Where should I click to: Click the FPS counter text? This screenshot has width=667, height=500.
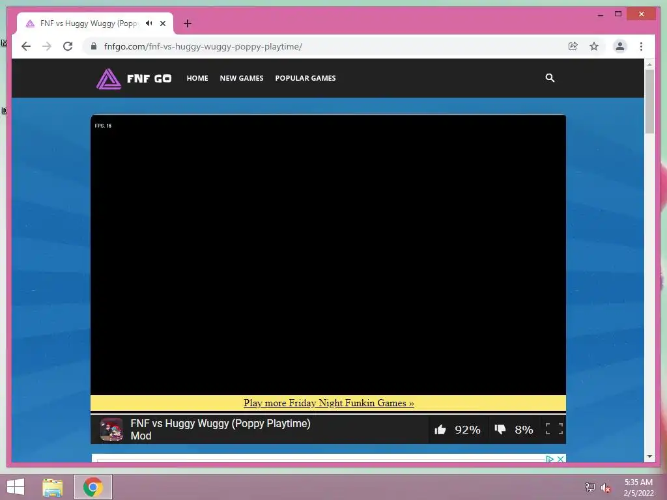103,126
